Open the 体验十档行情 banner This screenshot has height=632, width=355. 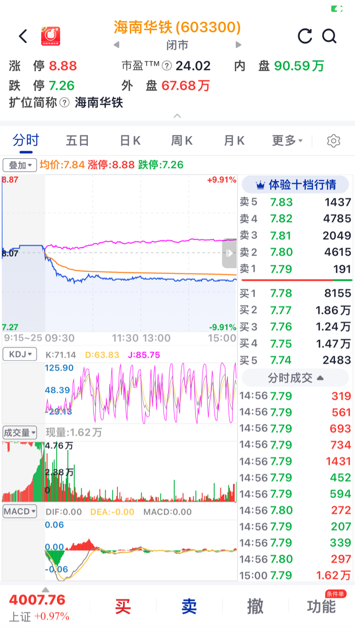[295, 185]
